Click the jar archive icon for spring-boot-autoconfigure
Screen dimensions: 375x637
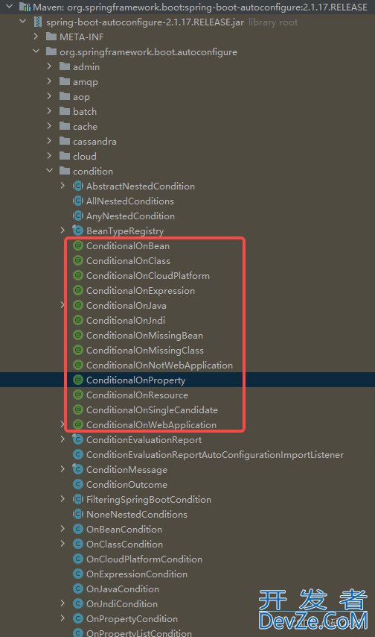pyautogui.click(x=38, y=22)
